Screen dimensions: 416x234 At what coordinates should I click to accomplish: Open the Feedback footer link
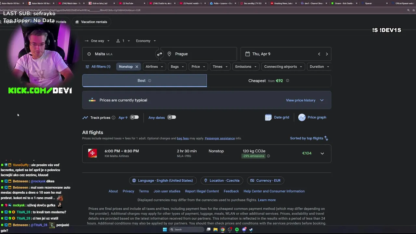[231, 191]
